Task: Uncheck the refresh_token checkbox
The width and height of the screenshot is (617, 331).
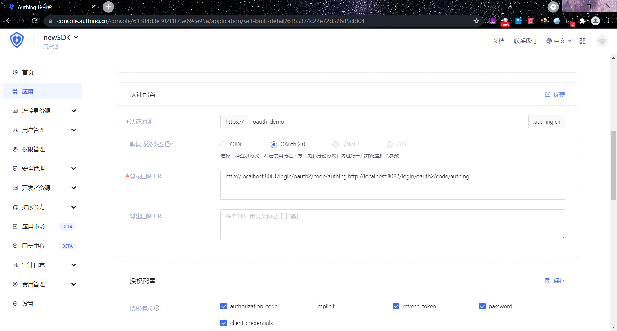Action: coord(396,306)
